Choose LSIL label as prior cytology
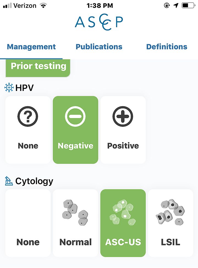Viewport: 198px width, 268px height. [x=170, y=242]
